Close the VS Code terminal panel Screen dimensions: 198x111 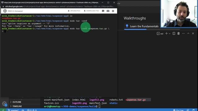tap(193, 34)
